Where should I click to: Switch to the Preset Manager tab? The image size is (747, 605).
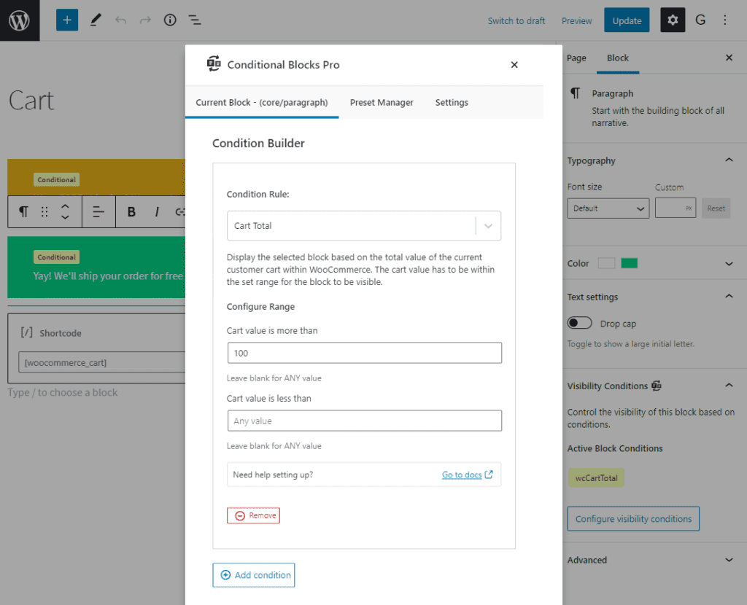382,102
